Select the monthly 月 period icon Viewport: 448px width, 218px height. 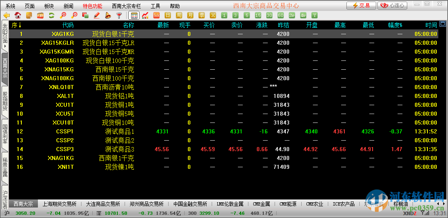190,15
